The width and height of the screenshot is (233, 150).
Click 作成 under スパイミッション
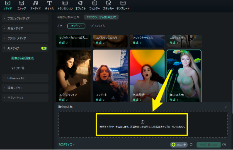point(63,100)
